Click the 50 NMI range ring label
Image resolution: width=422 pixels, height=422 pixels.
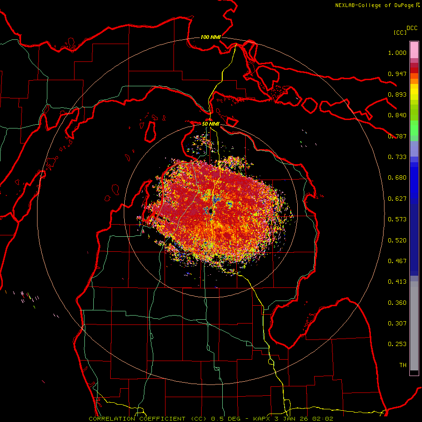click(211, 124)
